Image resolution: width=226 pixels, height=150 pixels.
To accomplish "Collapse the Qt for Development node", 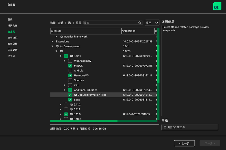I will point(52,46).
